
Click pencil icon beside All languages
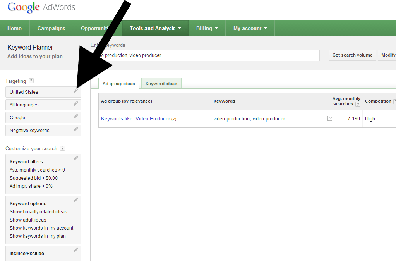click(76, 104)
